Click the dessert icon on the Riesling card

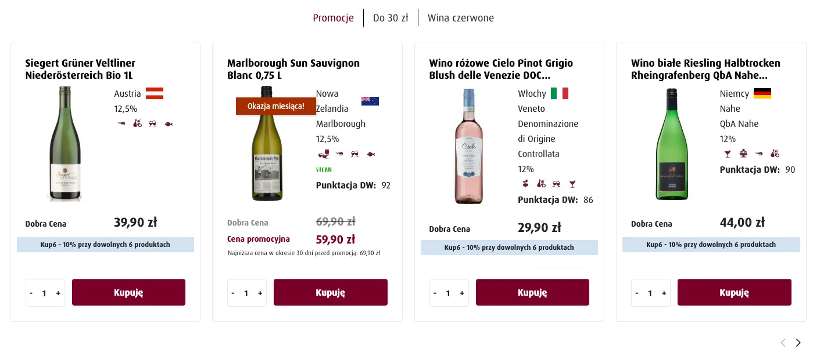[743, 154]
